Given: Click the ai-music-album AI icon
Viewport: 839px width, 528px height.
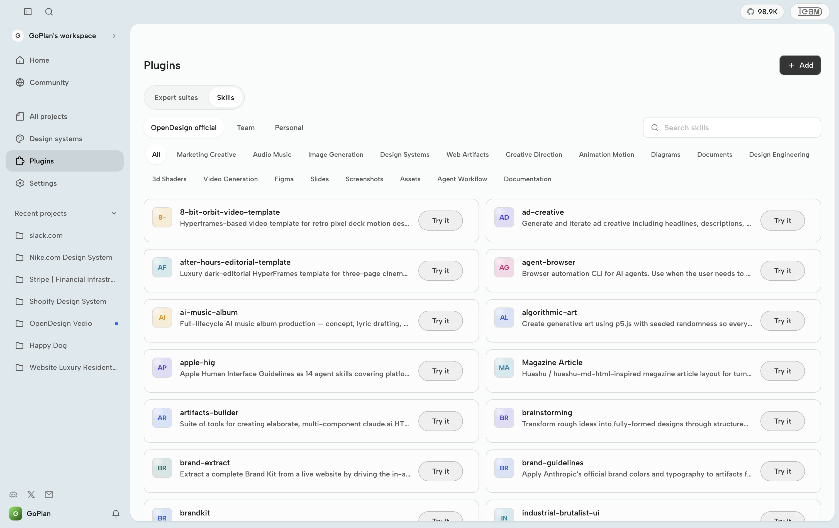Looking at the screenshot, I should [162, 318].
